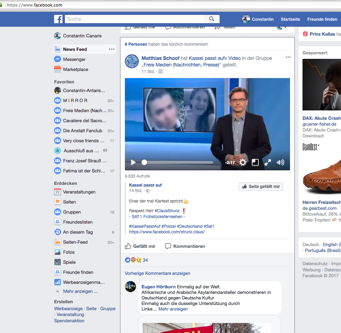Screen dimensions: 341x333
Task: Click the #ClausStrunz hashtag
Action: [x=167, y=211]
